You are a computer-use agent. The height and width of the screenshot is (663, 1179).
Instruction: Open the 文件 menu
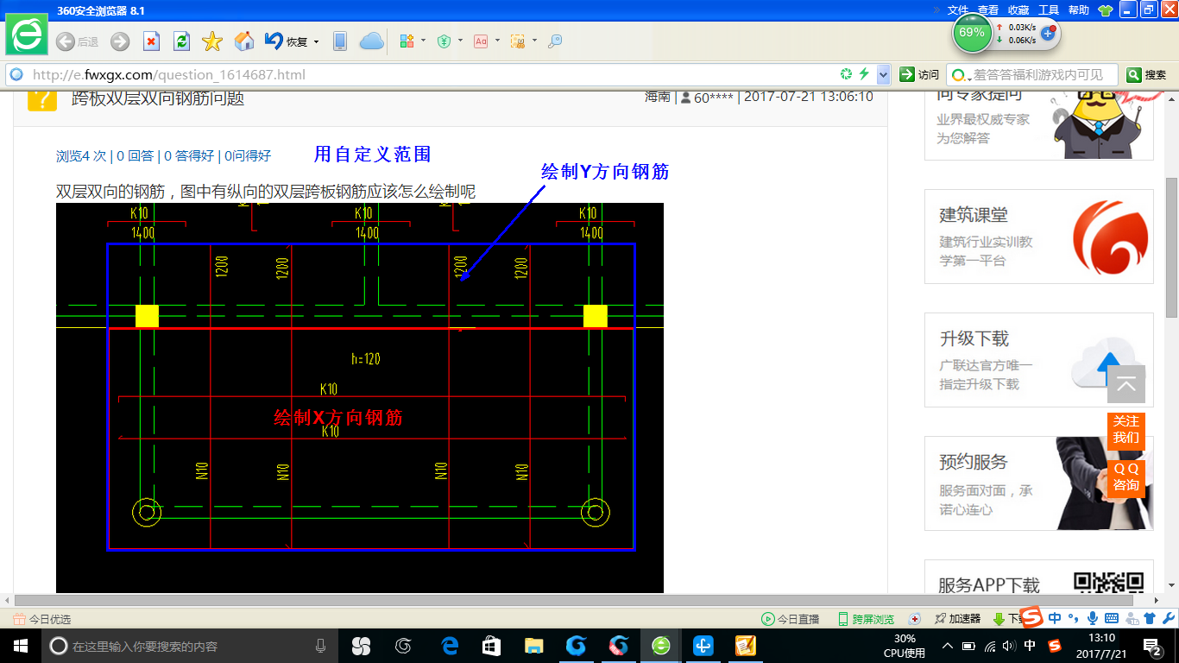[x=958, y=10]
